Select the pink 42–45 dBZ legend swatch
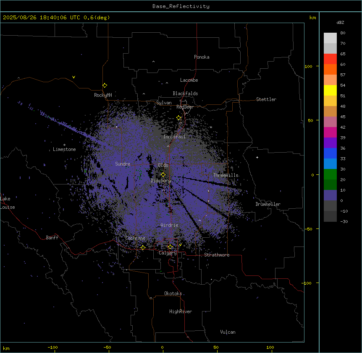 coord(330,122)
